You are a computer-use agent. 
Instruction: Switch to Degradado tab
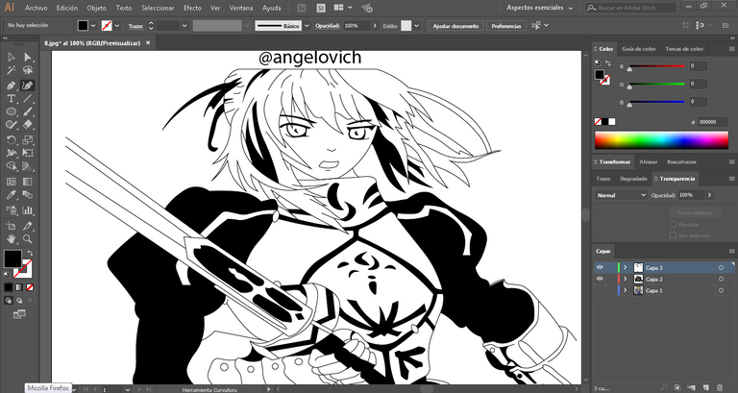click(633, 179)
